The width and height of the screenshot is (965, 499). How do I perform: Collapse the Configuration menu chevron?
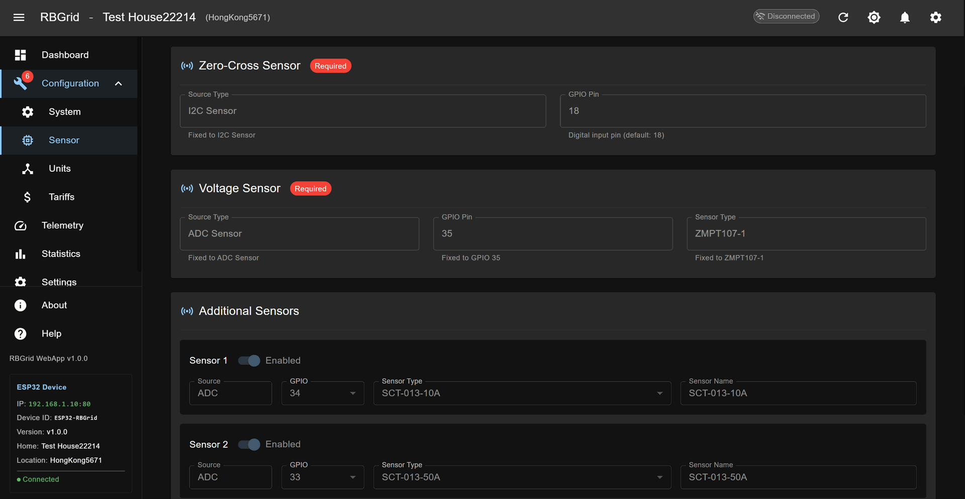119,83
